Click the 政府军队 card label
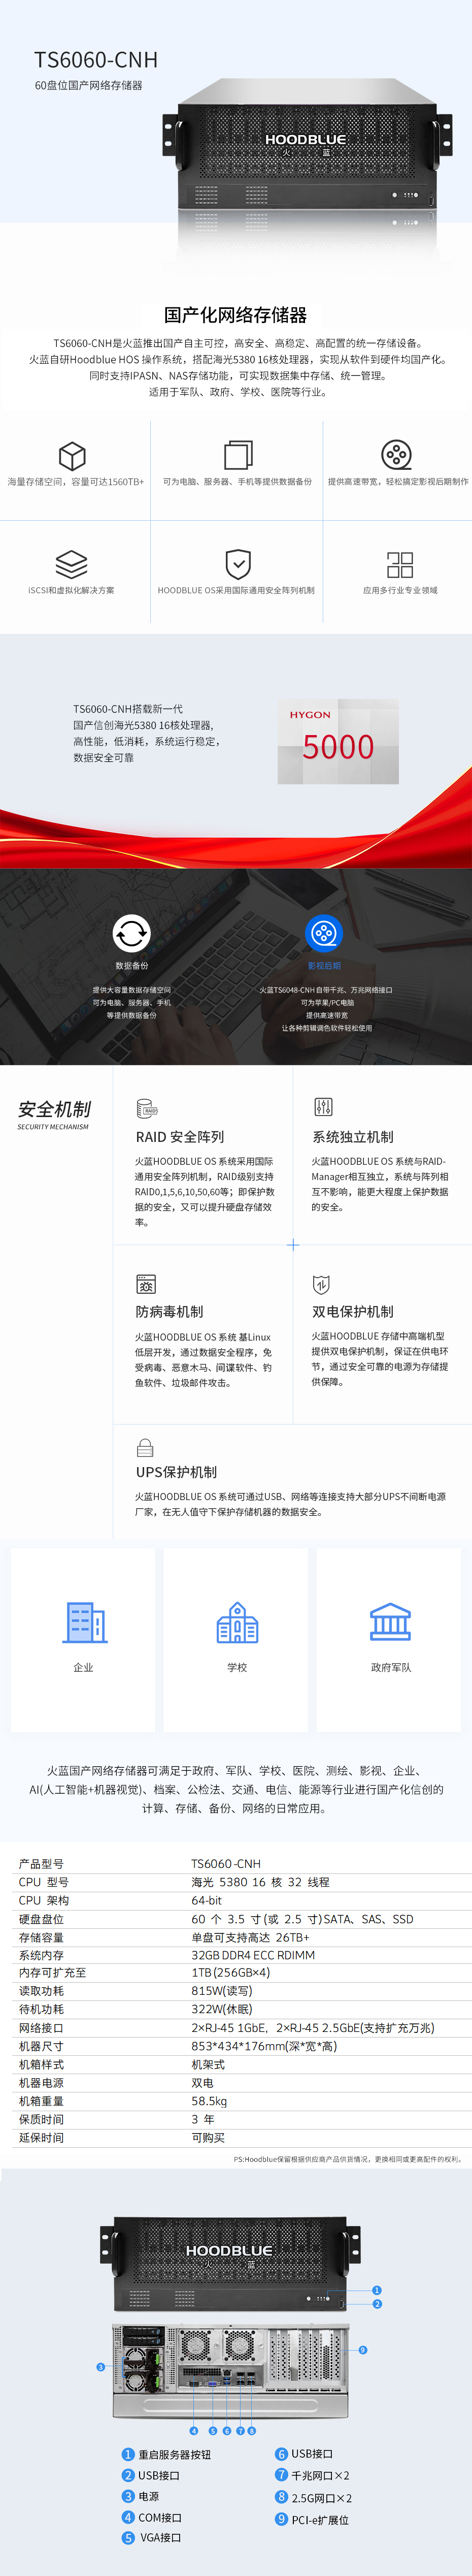This screenshot has width=472, height=2576. [391, 1668]
